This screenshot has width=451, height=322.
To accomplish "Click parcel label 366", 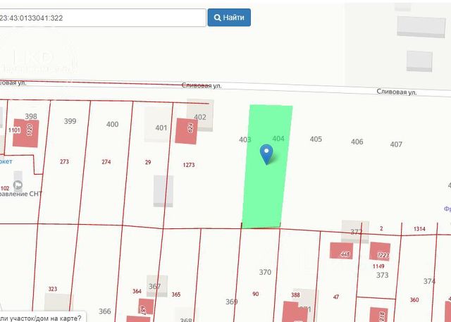I will pos(105,311).
